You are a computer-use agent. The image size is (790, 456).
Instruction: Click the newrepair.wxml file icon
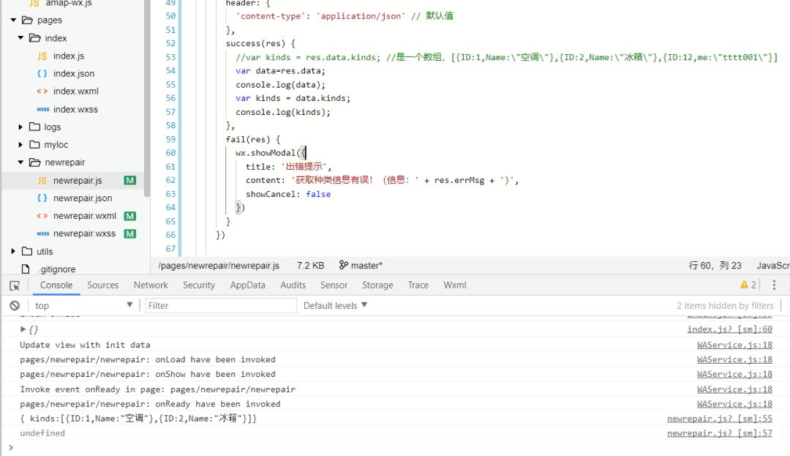coord(42,216)
